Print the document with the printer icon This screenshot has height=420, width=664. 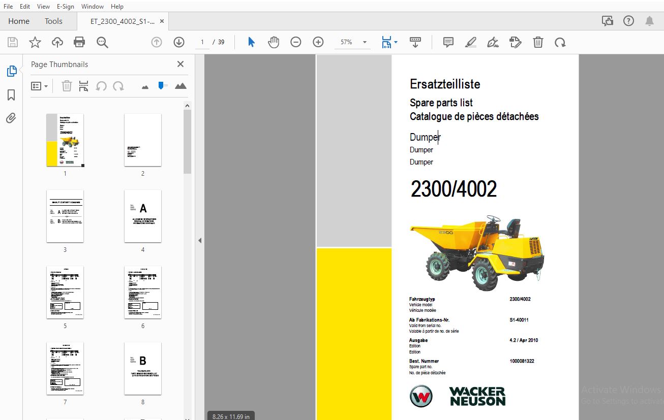coord(80,42)
